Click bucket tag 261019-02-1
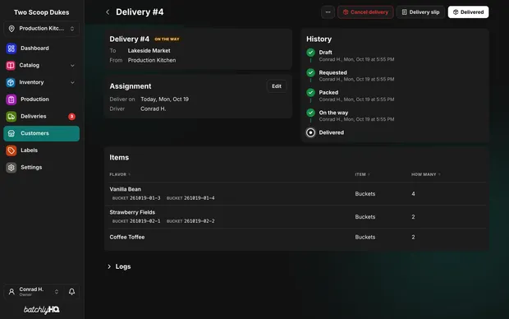The width and height of the screenshot is (509, 319). pos(136,221)
